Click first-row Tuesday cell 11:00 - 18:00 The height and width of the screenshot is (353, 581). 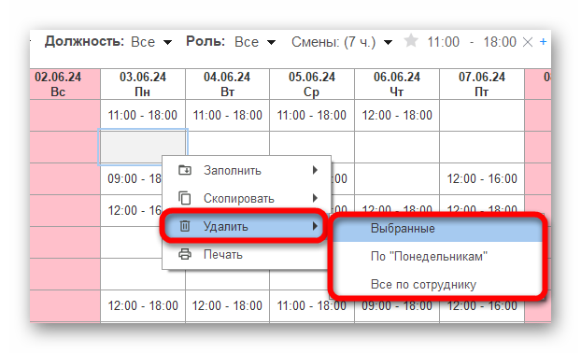pyautogui.click(x=227, y=115)
